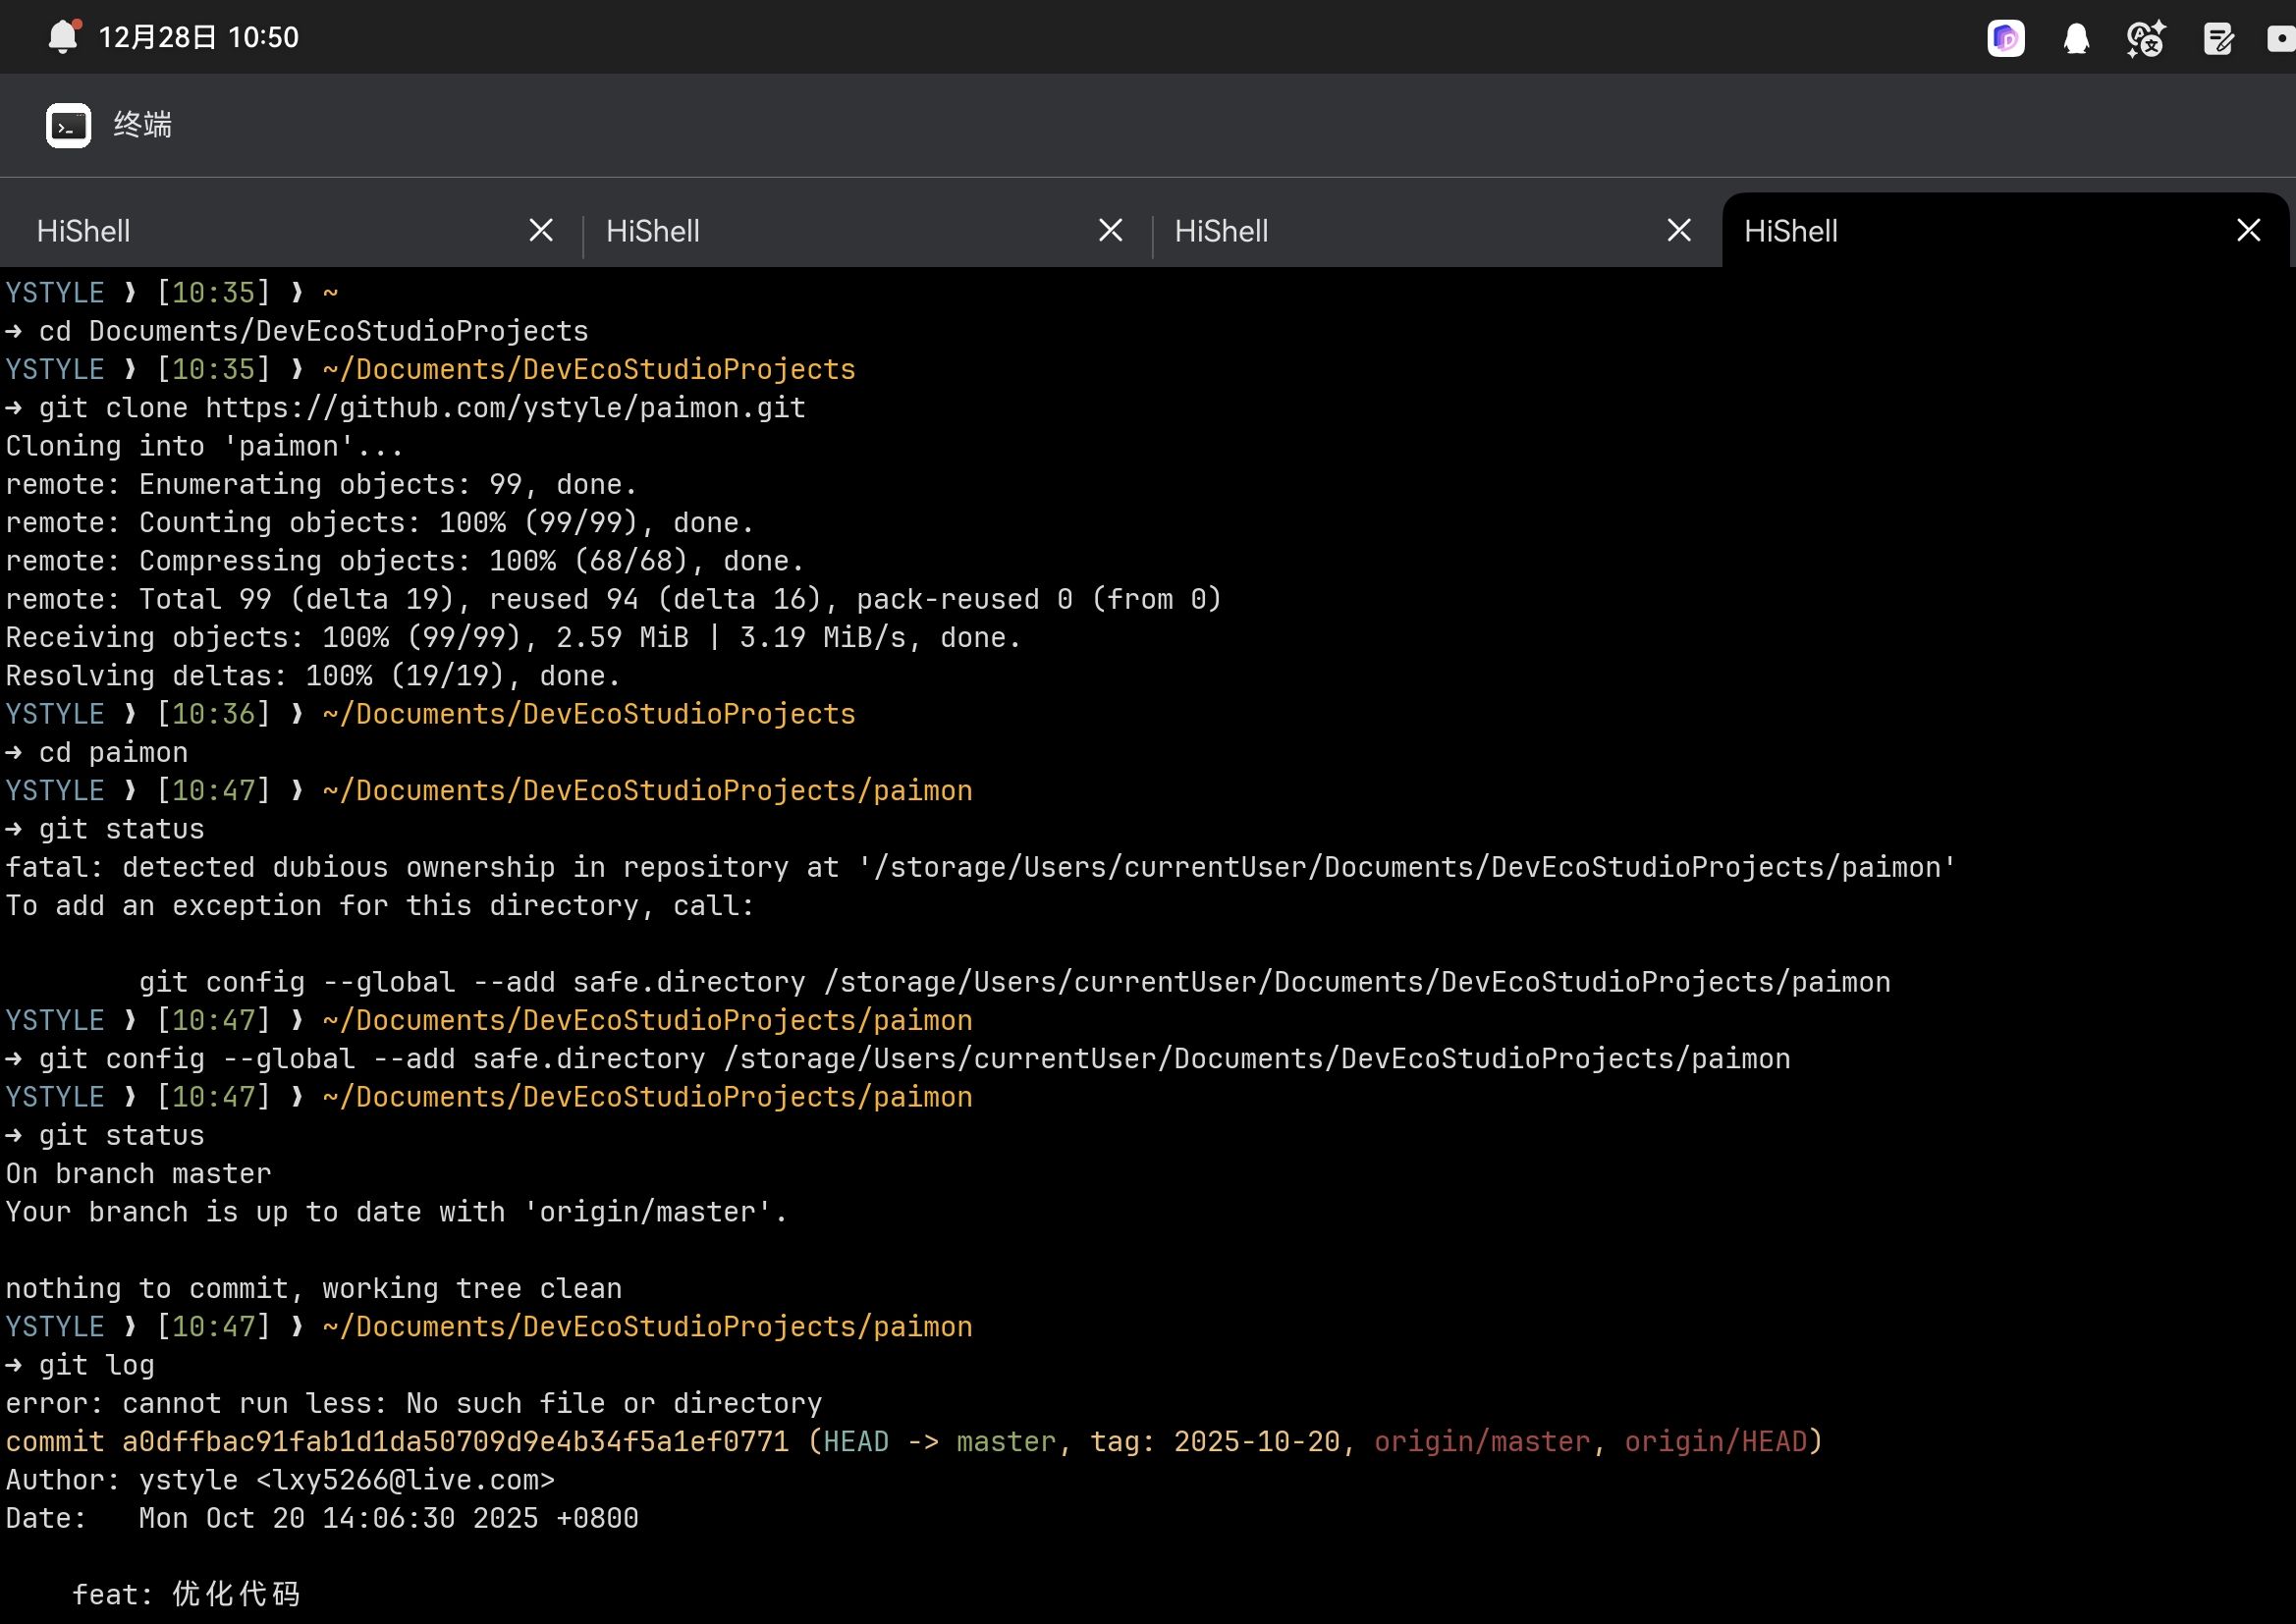Switch to the first HiShell tab
This screenshot has height=1624, width=2296.
click(84, 231)
